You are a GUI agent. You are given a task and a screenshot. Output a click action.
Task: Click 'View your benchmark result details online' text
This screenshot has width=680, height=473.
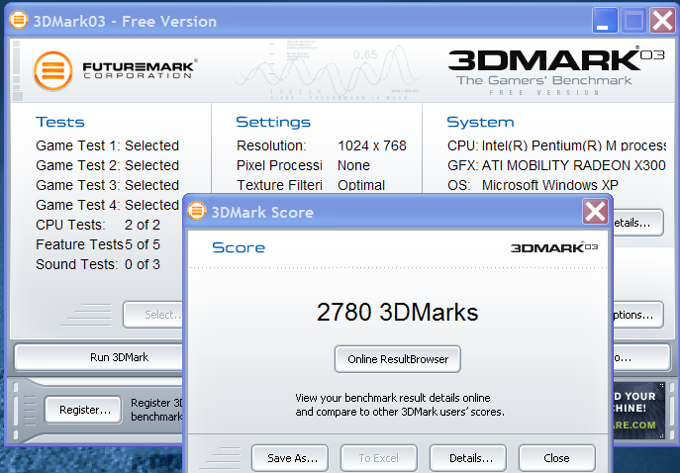coord(393,398)
